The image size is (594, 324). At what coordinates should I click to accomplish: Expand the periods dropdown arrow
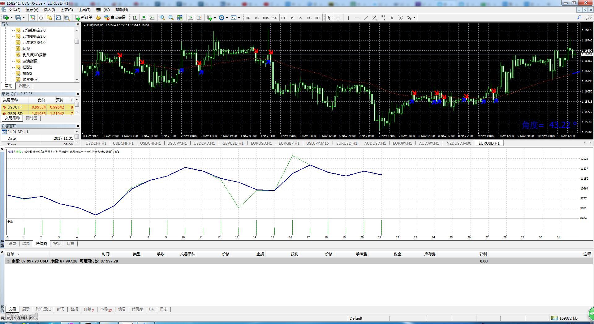click(x=227, y=18)
